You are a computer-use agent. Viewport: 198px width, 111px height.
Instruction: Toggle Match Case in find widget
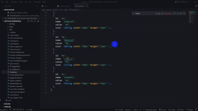click(156, 14)
